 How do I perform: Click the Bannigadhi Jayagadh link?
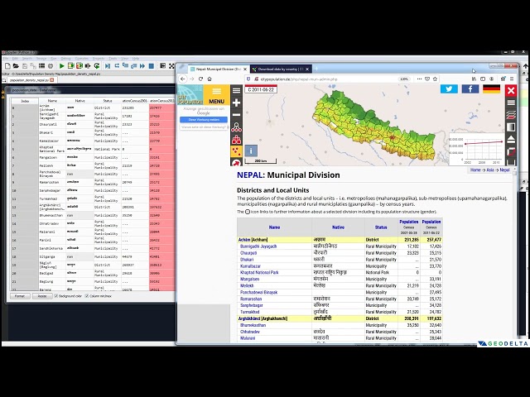coord(258,246)
